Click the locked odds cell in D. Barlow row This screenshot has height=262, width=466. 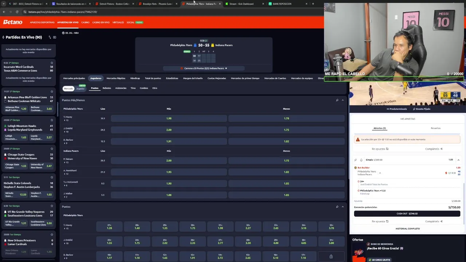[331, 257]
